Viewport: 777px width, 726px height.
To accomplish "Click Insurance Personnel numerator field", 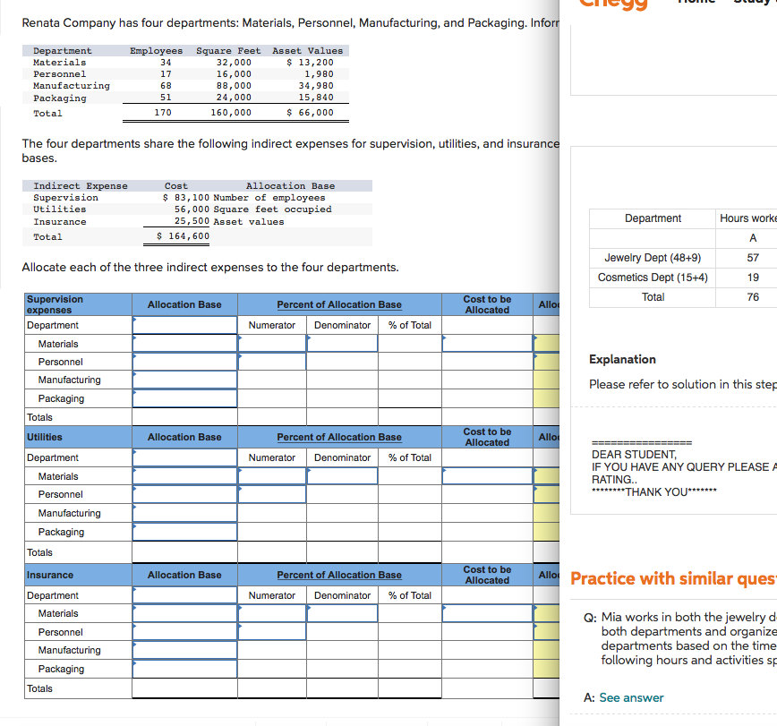I will point(272,631).
